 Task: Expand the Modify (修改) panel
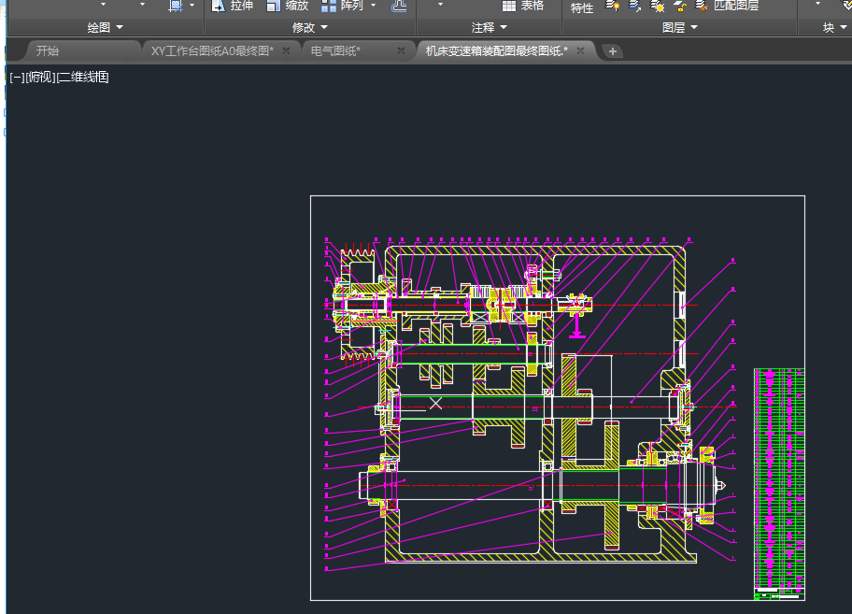(x=310, y=28)
